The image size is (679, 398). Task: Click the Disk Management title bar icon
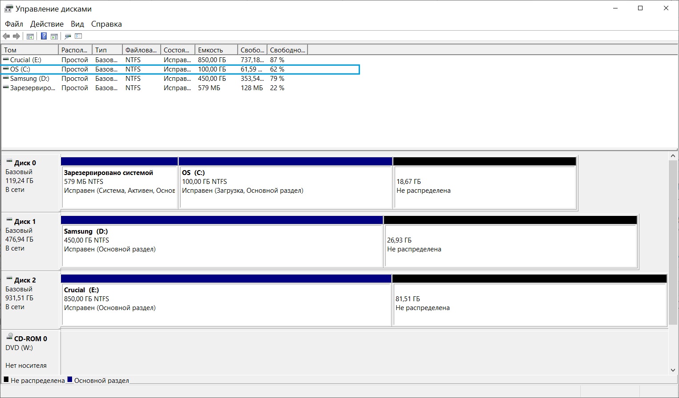pos(8,8)
